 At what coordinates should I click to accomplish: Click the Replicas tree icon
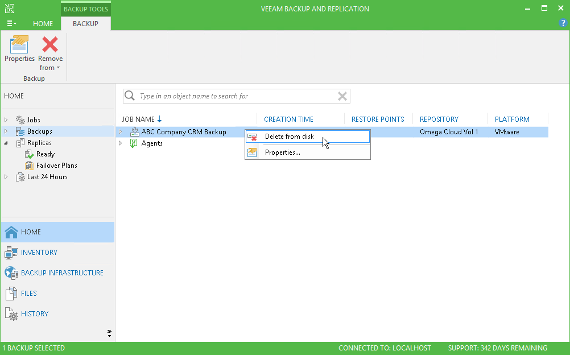click(x=20, y=143)
